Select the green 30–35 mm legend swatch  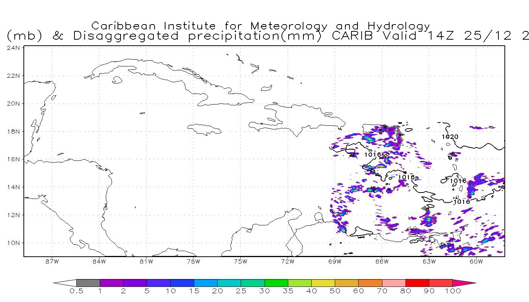point(276,283)
